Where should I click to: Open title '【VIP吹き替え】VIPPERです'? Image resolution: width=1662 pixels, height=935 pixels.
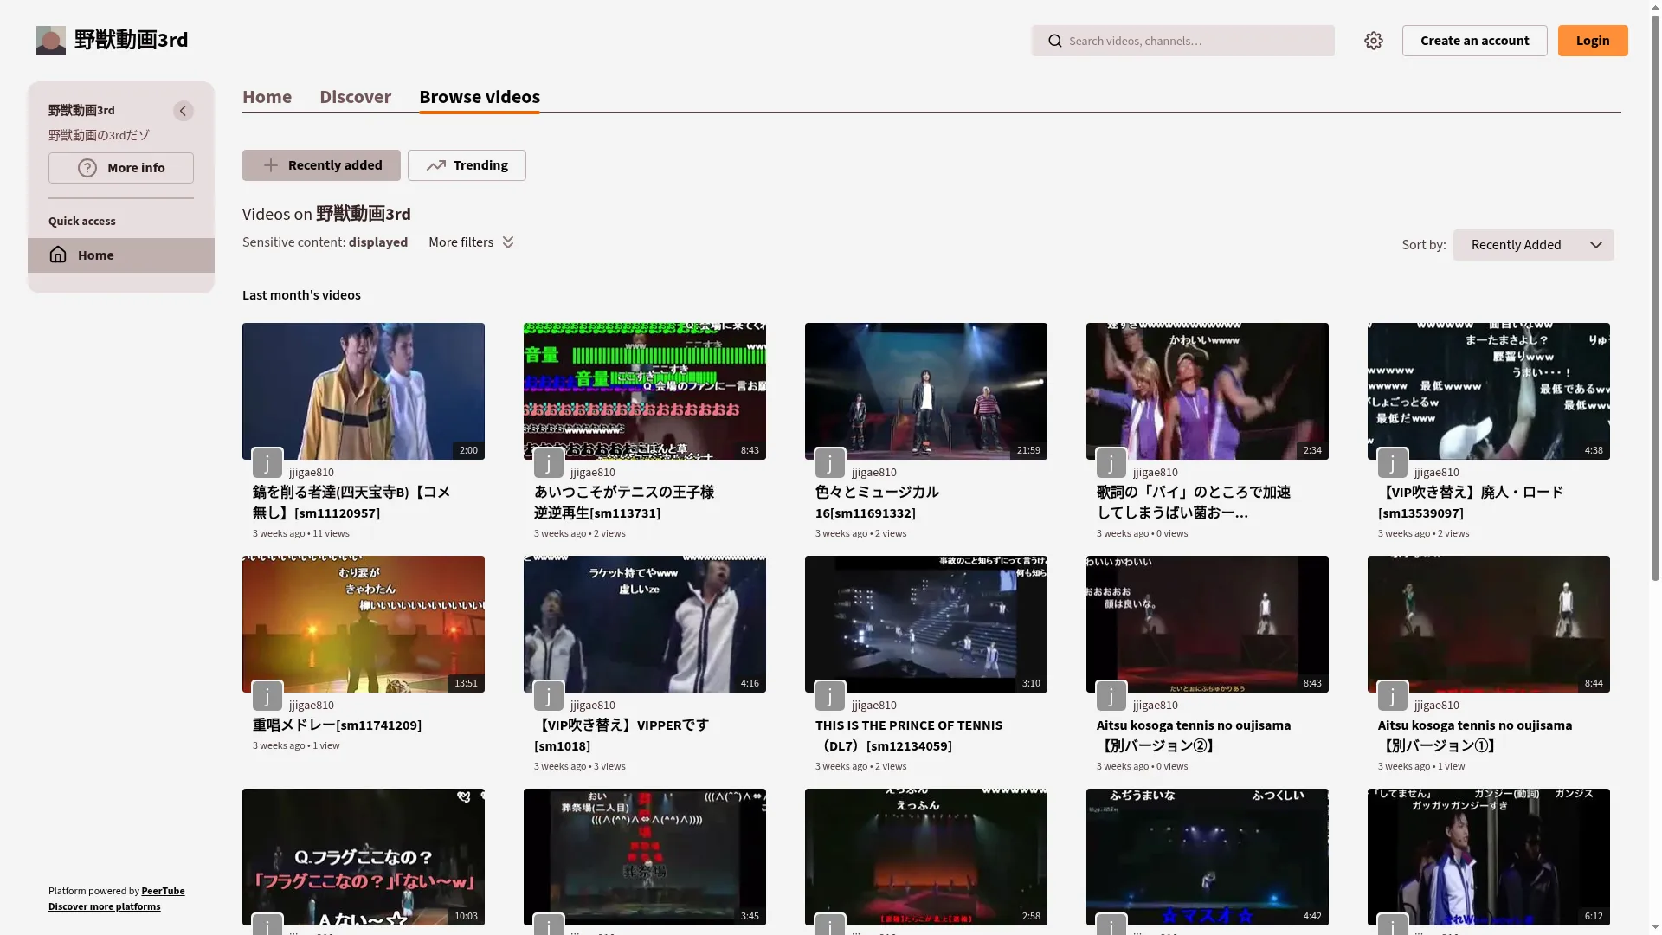coord(622,735)
